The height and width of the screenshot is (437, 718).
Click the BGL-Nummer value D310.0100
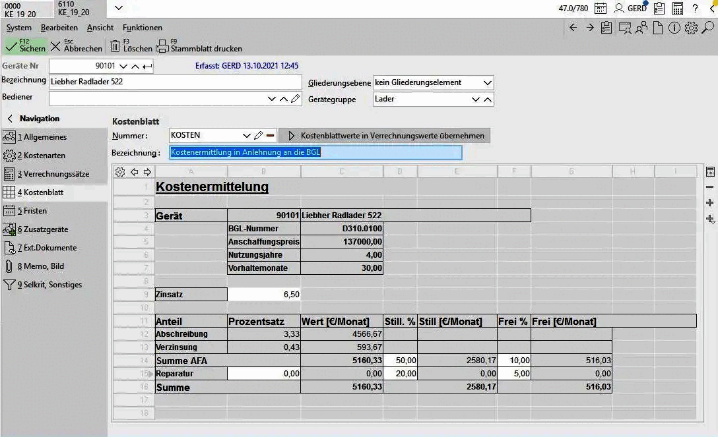click(x=342, y=229)
